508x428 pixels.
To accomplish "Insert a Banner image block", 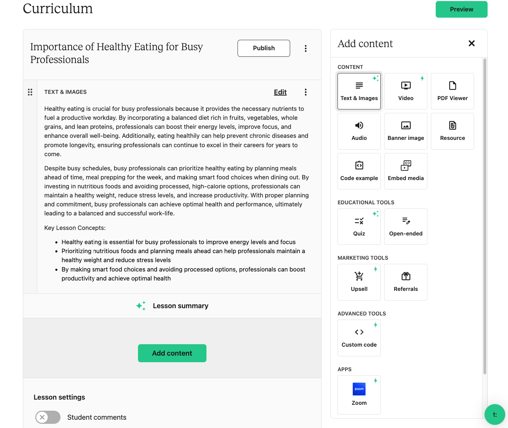I will (406, 131).
